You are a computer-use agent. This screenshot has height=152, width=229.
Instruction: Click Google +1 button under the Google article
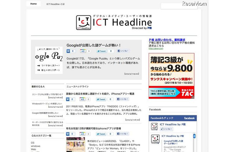click(83, 51)
